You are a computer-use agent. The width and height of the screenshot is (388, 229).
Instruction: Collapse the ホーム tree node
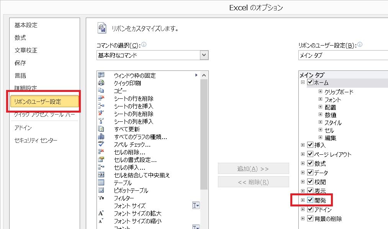302,82
